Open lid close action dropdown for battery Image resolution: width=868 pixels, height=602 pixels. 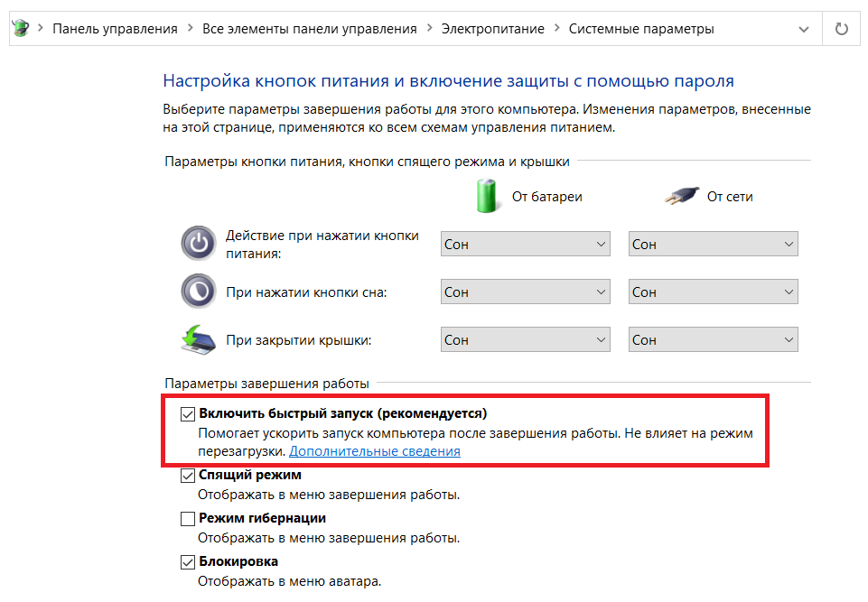526,339
